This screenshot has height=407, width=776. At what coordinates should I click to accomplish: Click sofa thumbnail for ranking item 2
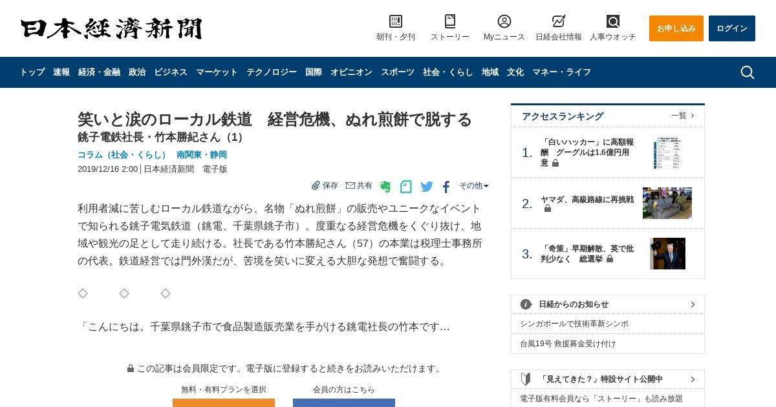point(667,203)
